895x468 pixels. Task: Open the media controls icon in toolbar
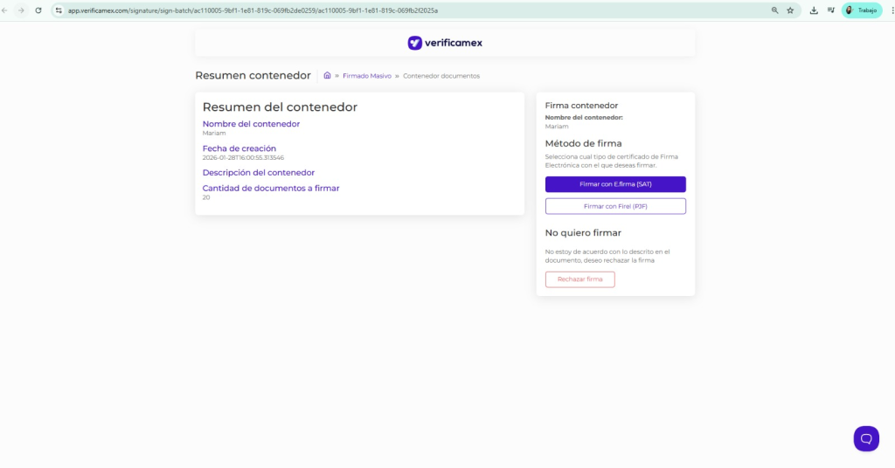[830, 10]
